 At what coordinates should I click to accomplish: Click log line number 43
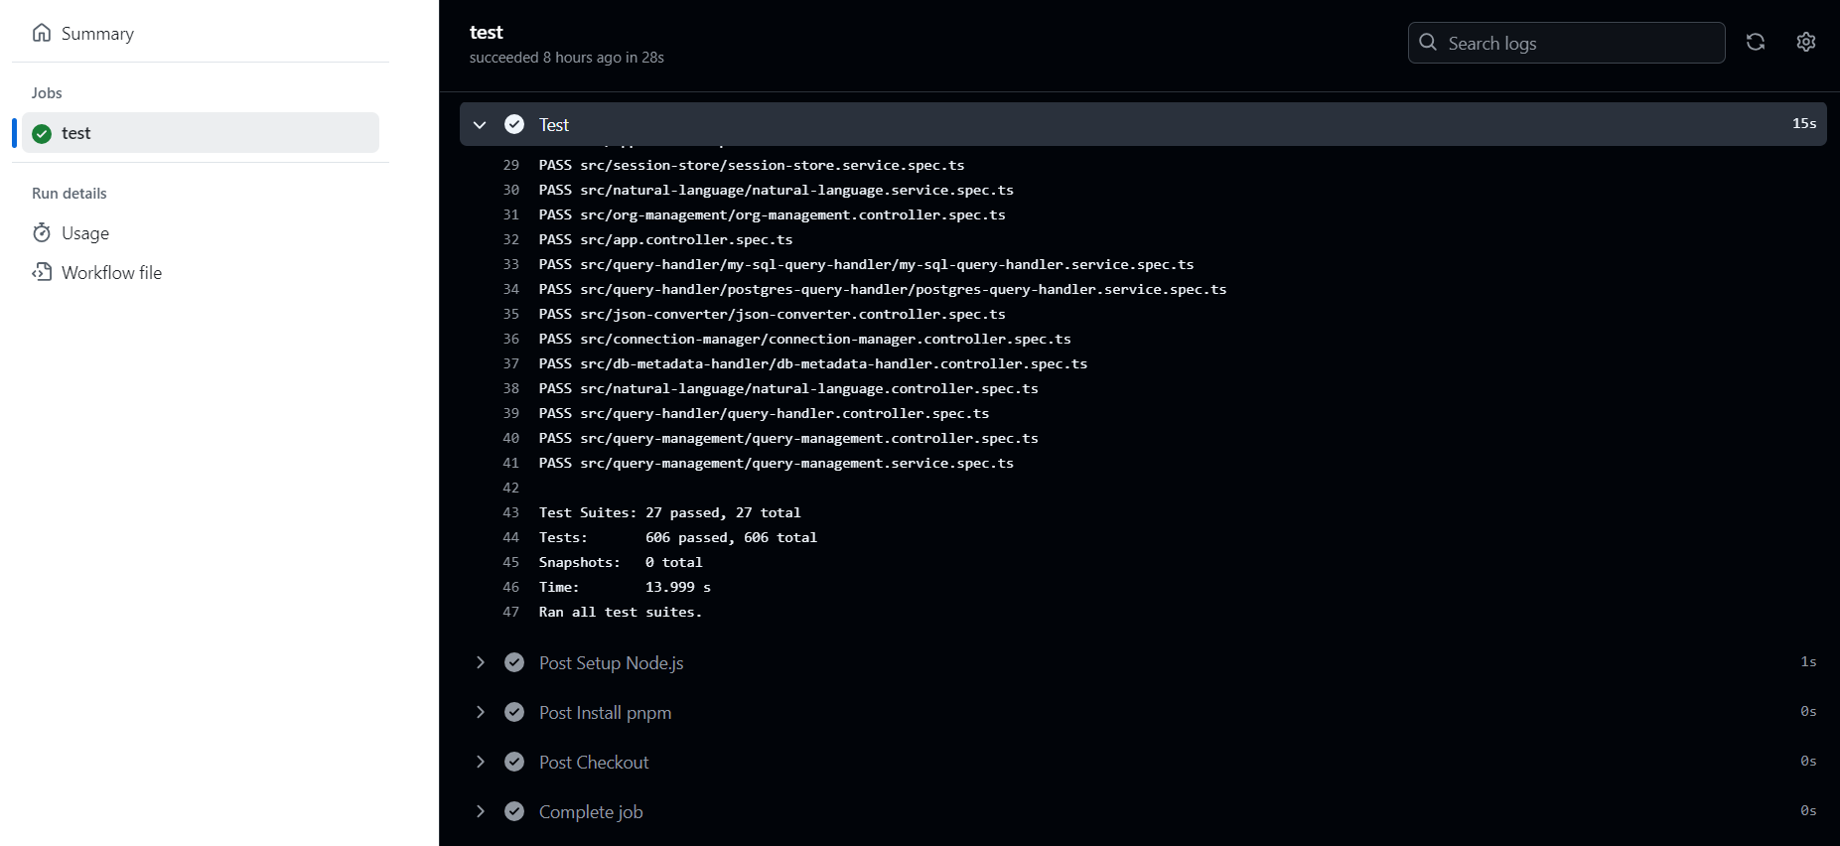pos(511,512)
